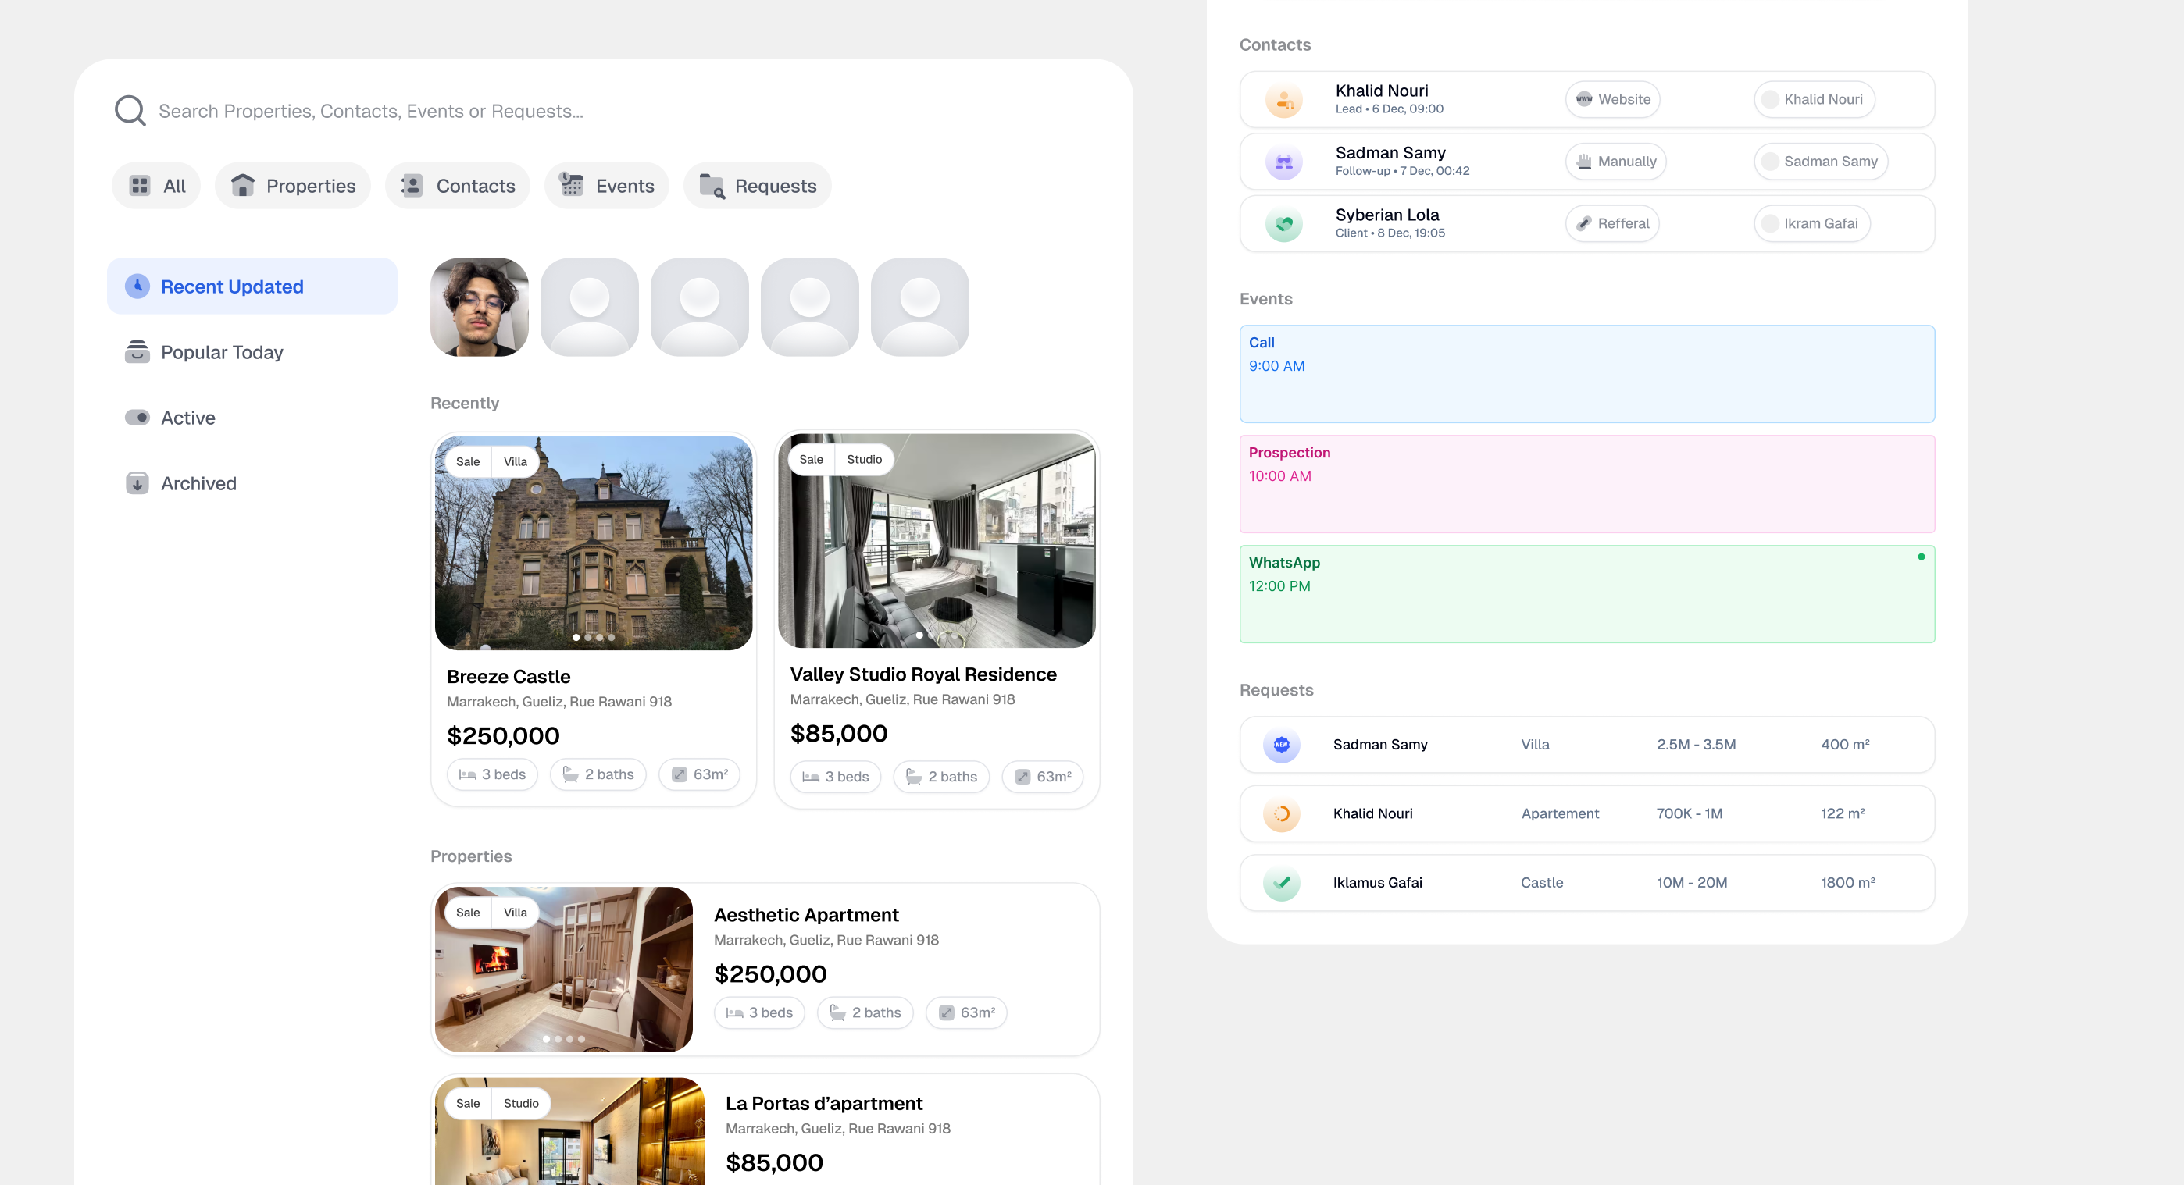Click 2 baths chip on Breeze Castle

598,774
